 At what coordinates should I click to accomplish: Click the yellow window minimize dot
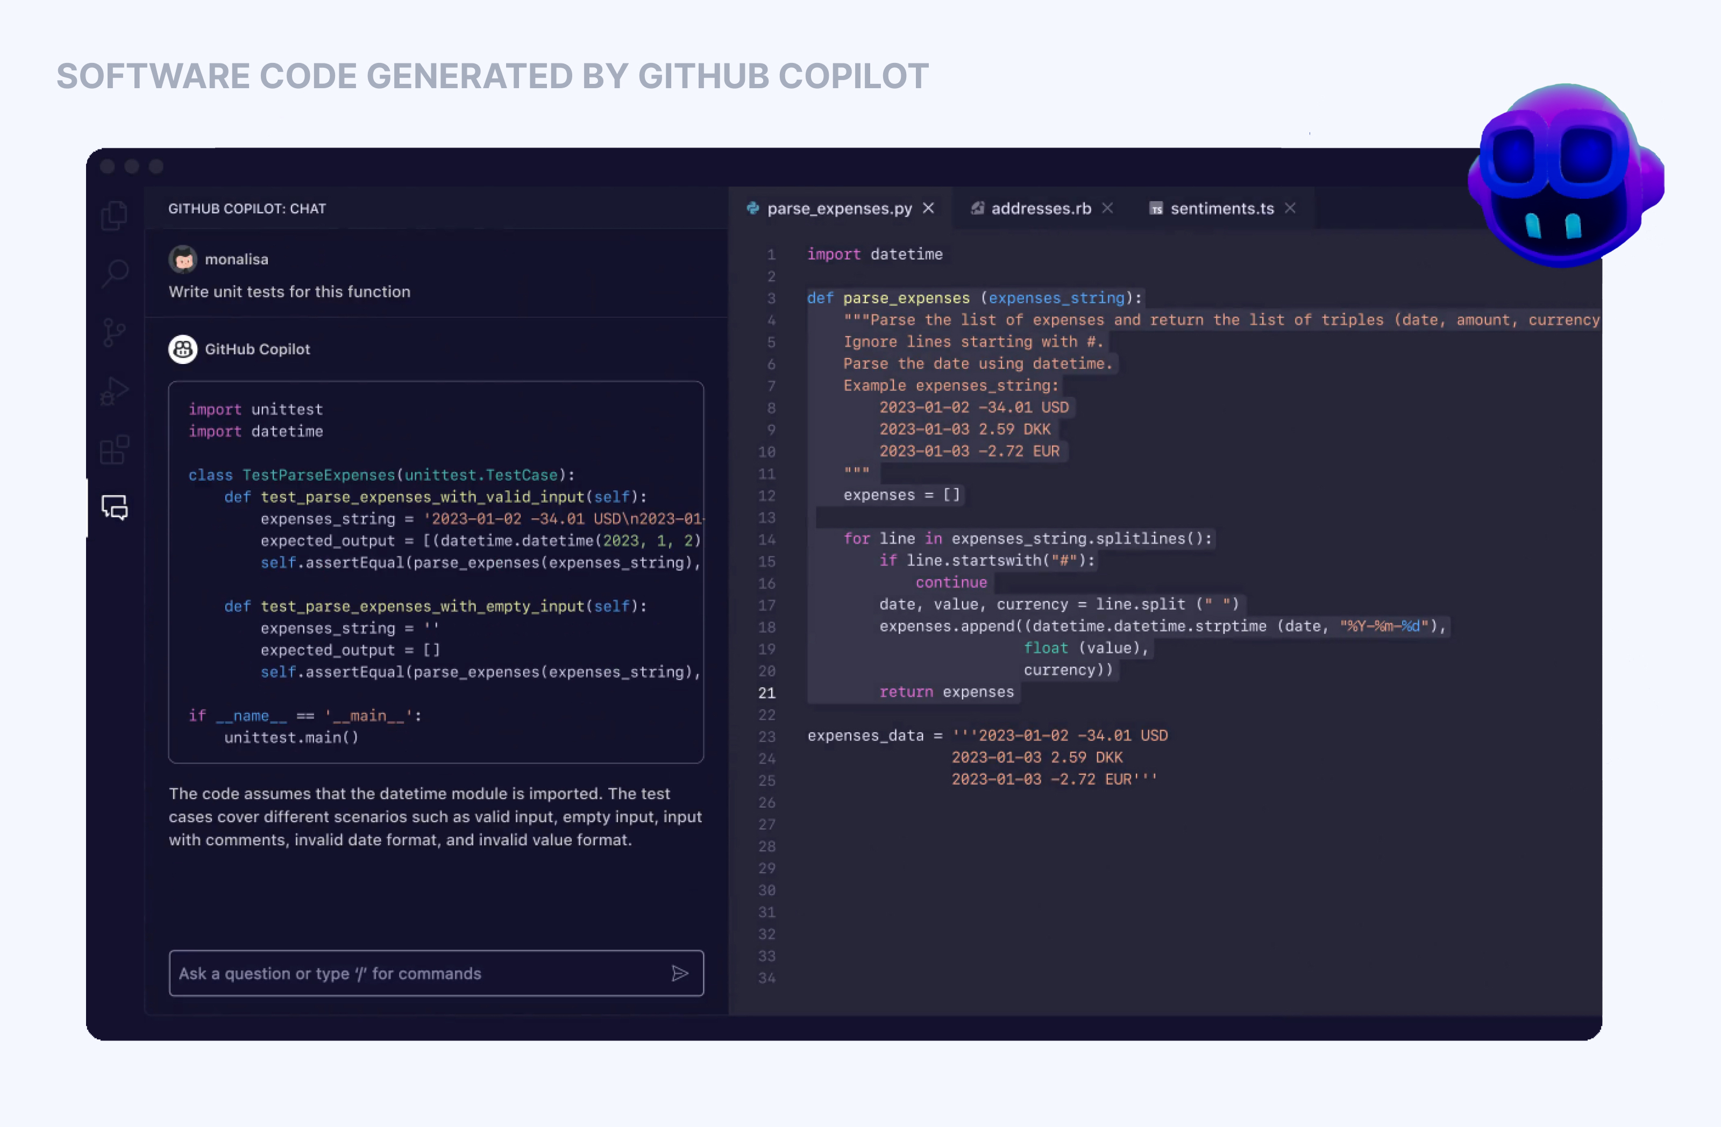coord(132,166)
